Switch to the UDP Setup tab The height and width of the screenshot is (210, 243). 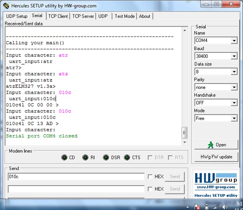17,16
